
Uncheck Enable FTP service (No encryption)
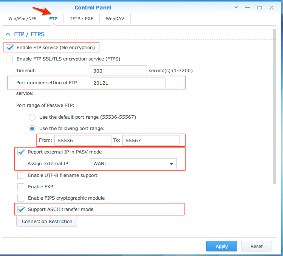pos(10,48)
